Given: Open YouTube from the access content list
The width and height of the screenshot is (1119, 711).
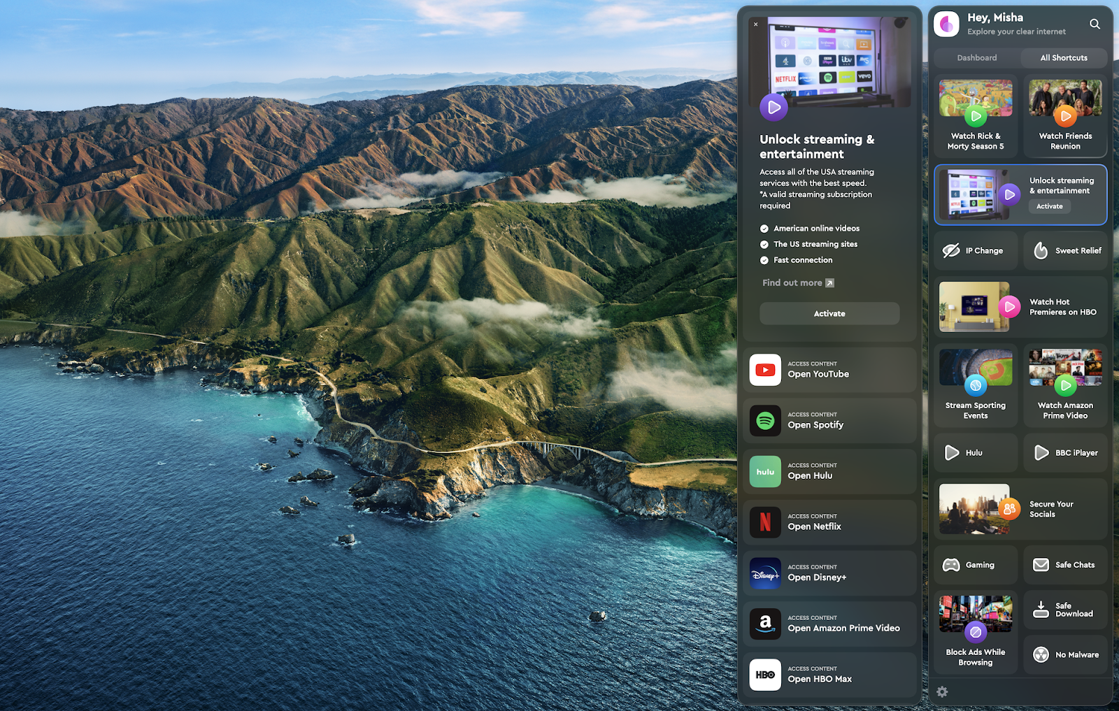Looking at the screenshot, I should tap(829, 370).
